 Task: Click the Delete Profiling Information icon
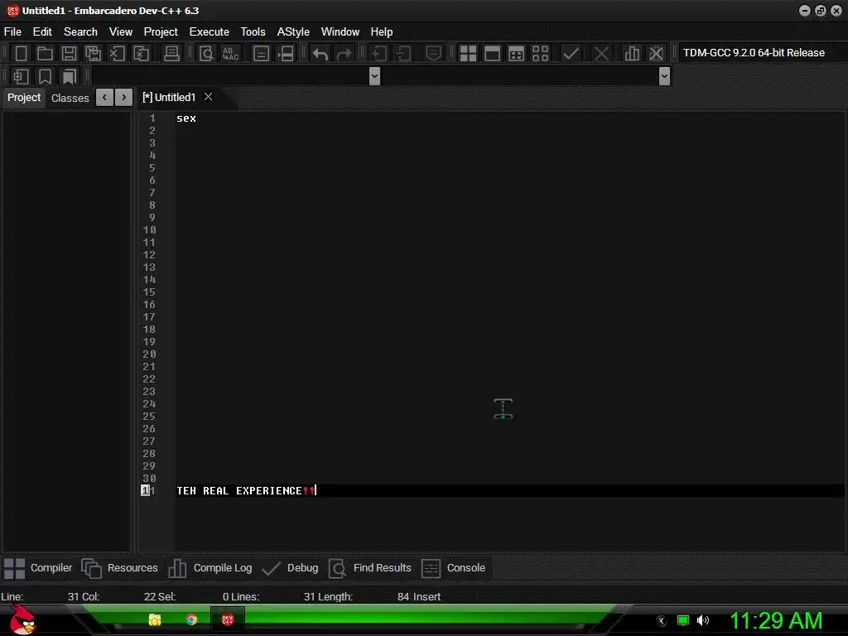click(x=656, y=53)
